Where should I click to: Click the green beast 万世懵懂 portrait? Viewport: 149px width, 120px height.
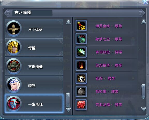point(14,66)
